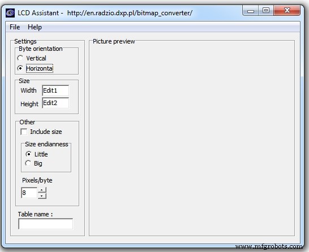Click the Include size label text
The image size is (309, 252).
tap(46, 132)
